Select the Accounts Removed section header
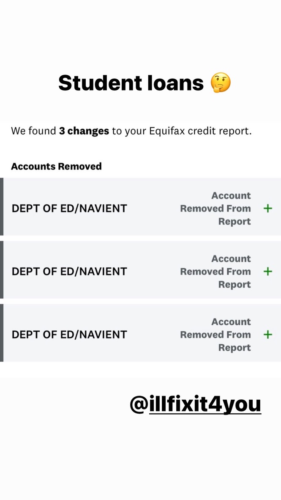The image size is (281, 500). click(56, 166)
